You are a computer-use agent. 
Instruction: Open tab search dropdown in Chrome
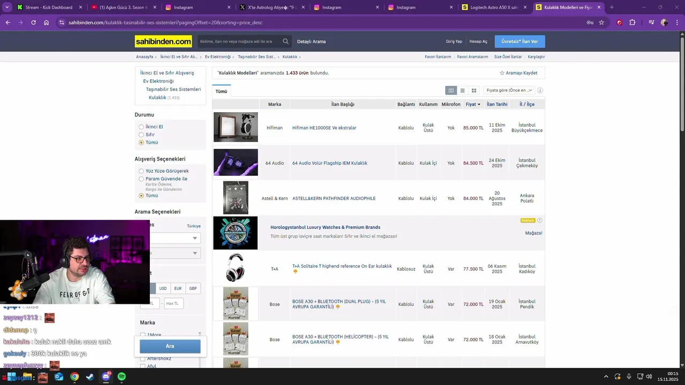click(7, 7)
